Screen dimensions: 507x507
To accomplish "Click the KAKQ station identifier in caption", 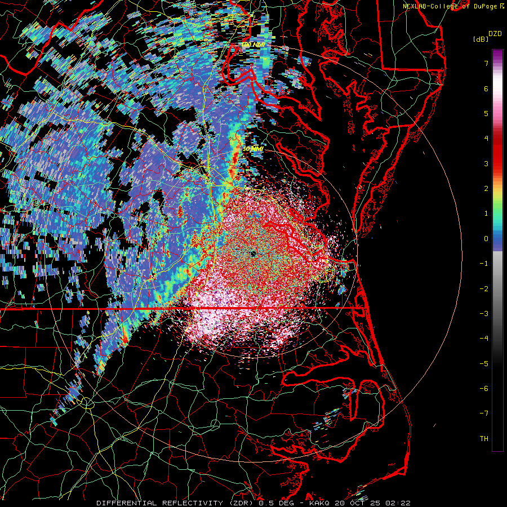I will click(x=319, y=503).
